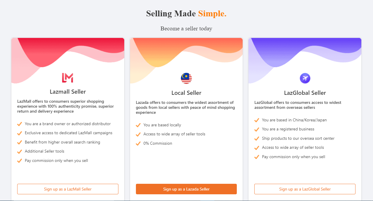Screen dimensions: 373x201
Task: Click the LazMall LM logo icon
Action: 68,78
